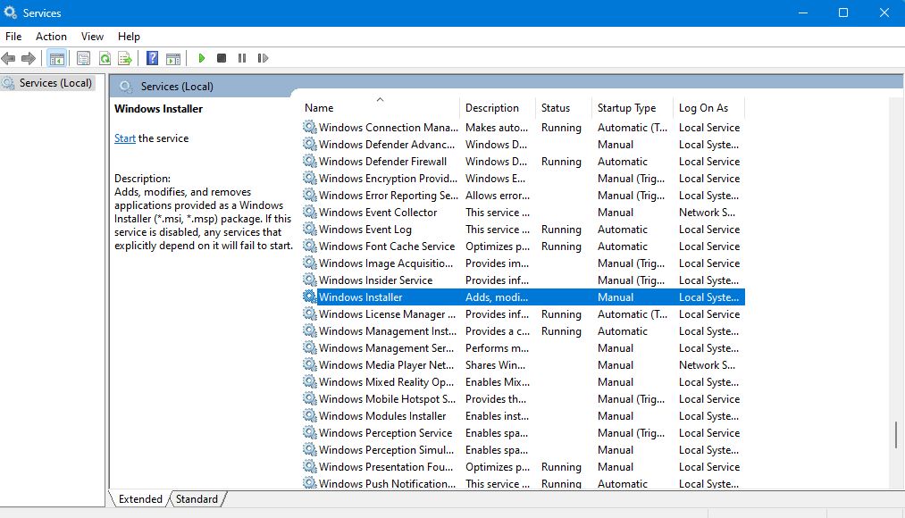905x518 pixels.
Task: Click gear icon beside Windows Font Cache Service
Action: click(x=310, y=246)
